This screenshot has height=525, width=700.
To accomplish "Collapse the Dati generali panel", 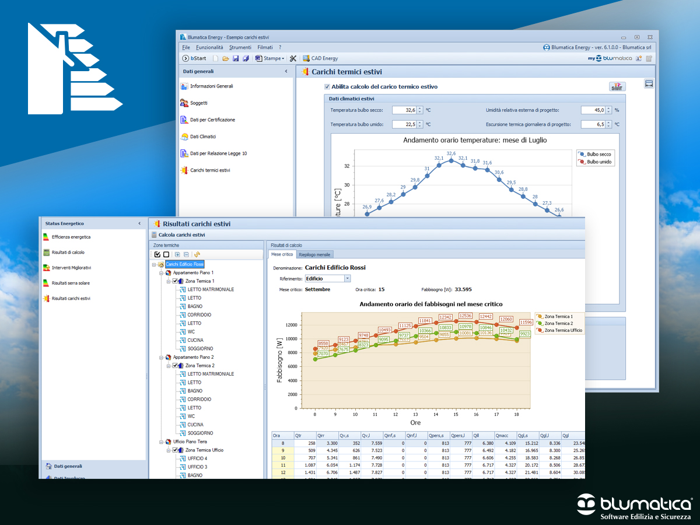I will [286, 72].
